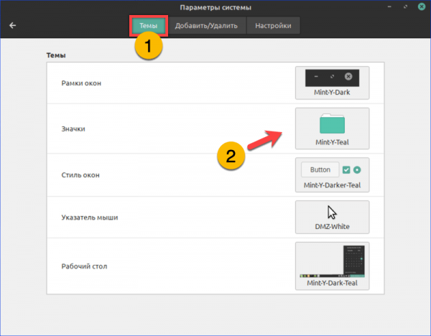Click the Указатель мыши label

click(90, 218)
